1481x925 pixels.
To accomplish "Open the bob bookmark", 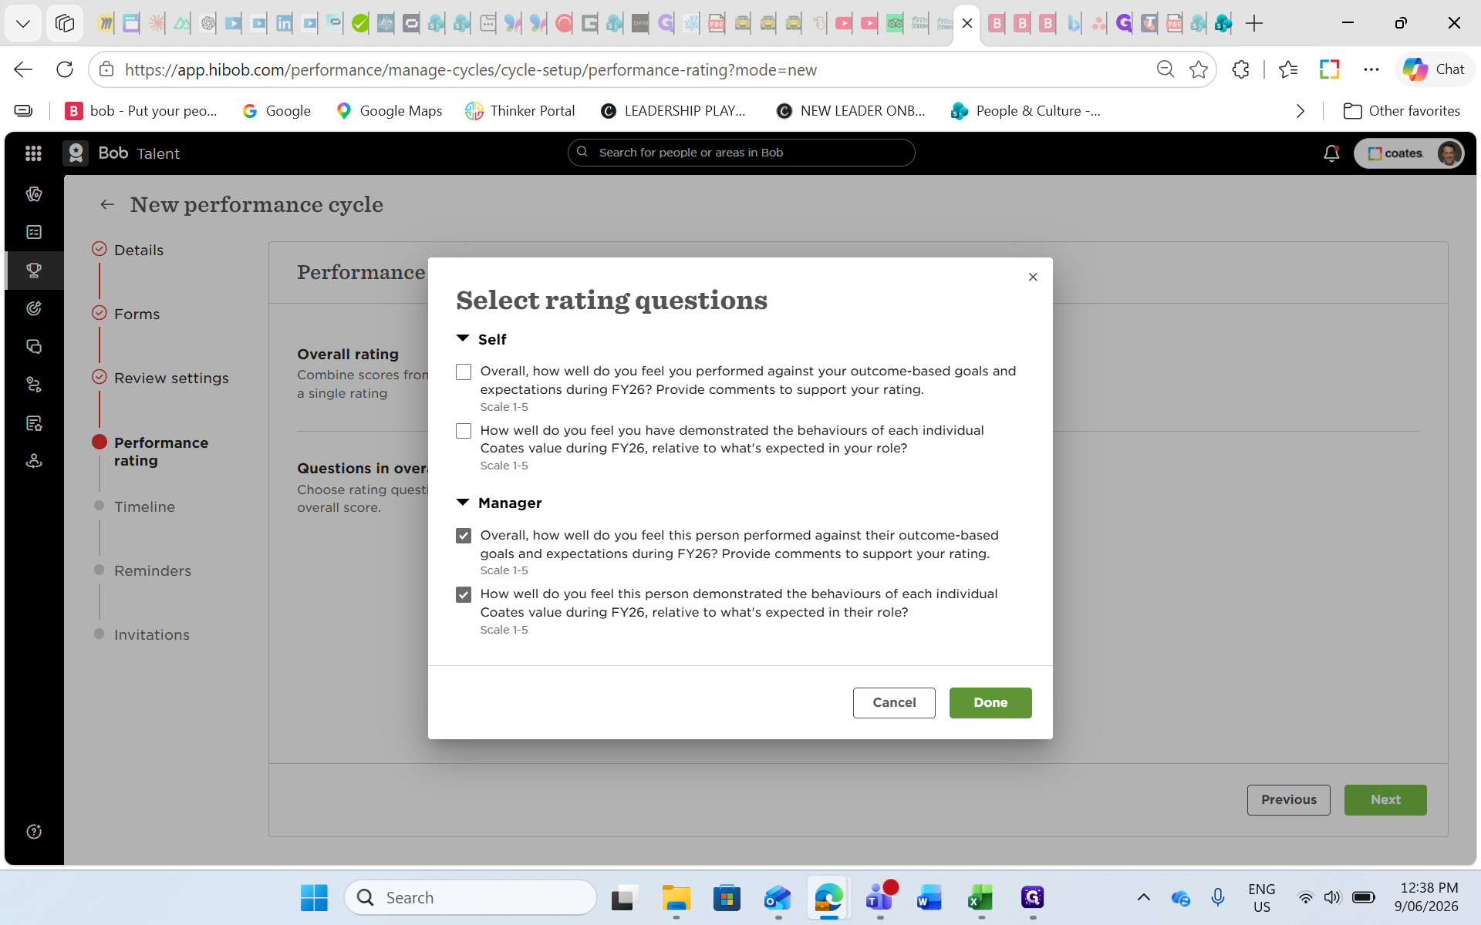I will point(141,111).
